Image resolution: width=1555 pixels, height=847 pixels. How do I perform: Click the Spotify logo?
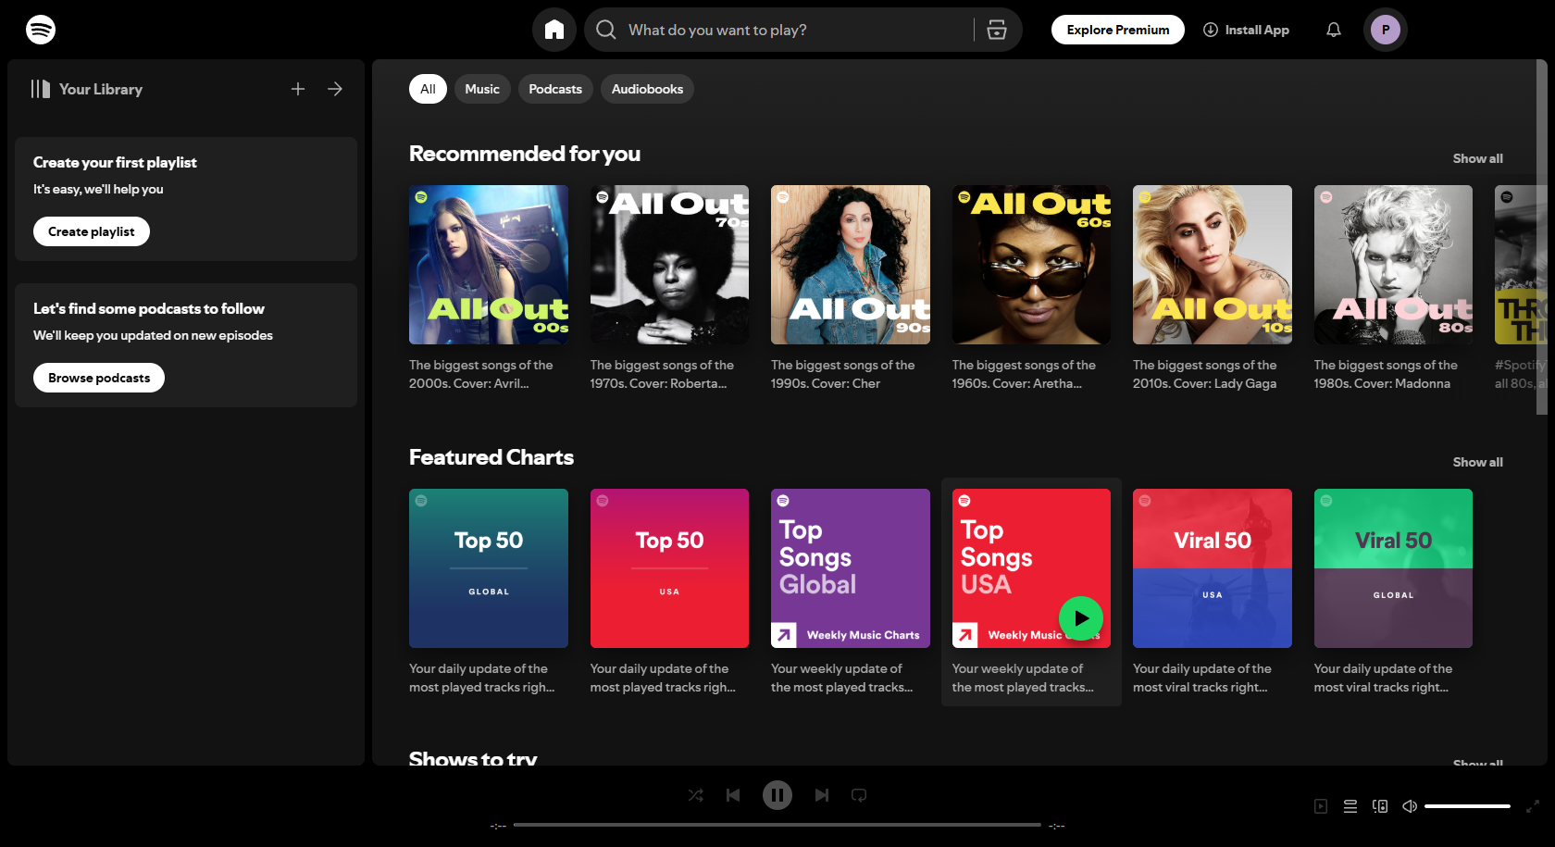click(x=41, y=30)
